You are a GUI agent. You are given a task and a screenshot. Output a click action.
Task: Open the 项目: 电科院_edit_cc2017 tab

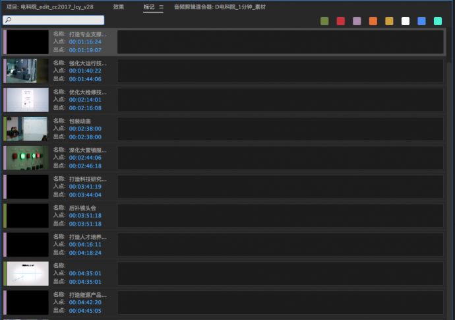50,7
